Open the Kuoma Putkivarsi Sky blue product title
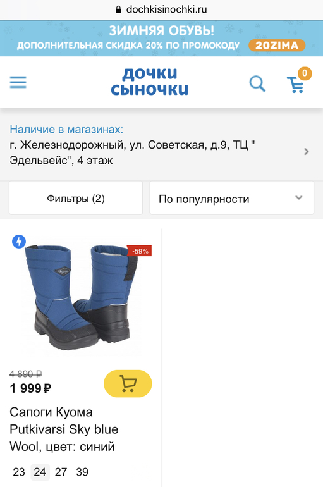Viewport: 323px width, 487px height. click(64, 429)
